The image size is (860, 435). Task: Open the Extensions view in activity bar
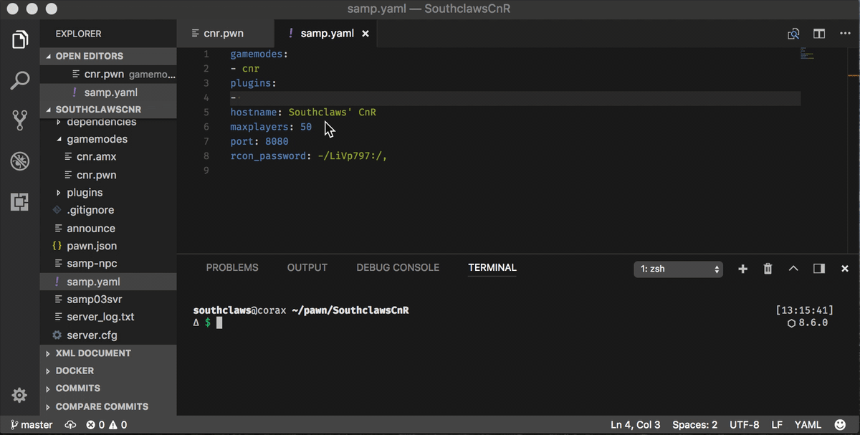coord(20,202)
